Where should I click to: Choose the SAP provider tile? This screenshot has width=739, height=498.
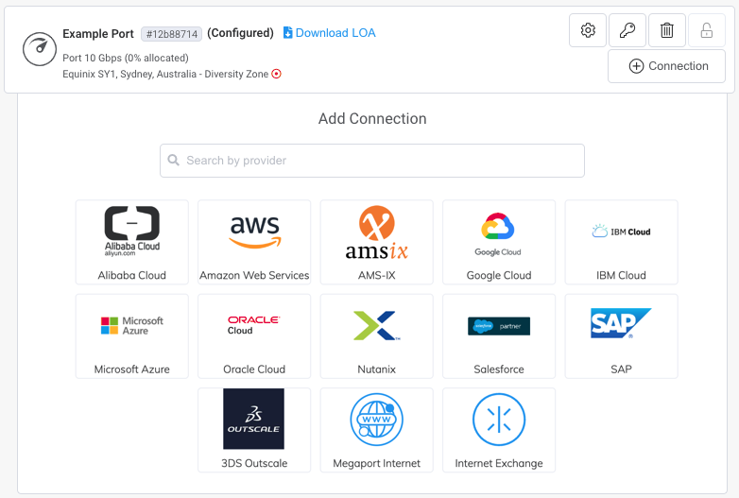click(x=621, y=335)
